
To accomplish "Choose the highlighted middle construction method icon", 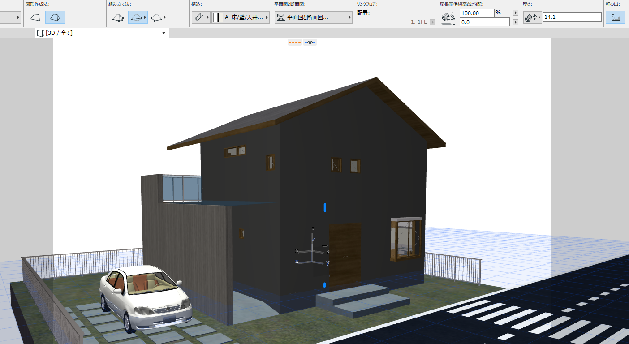I will (138, 17).
